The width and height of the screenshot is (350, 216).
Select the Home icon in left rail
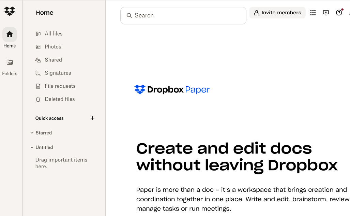pos(10,34)
